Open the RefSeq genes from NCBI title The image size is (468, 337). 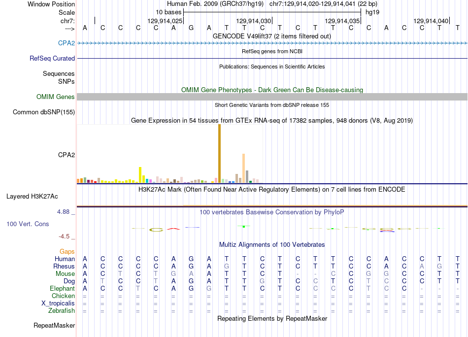pyautogui.click(x=272, y=51)
